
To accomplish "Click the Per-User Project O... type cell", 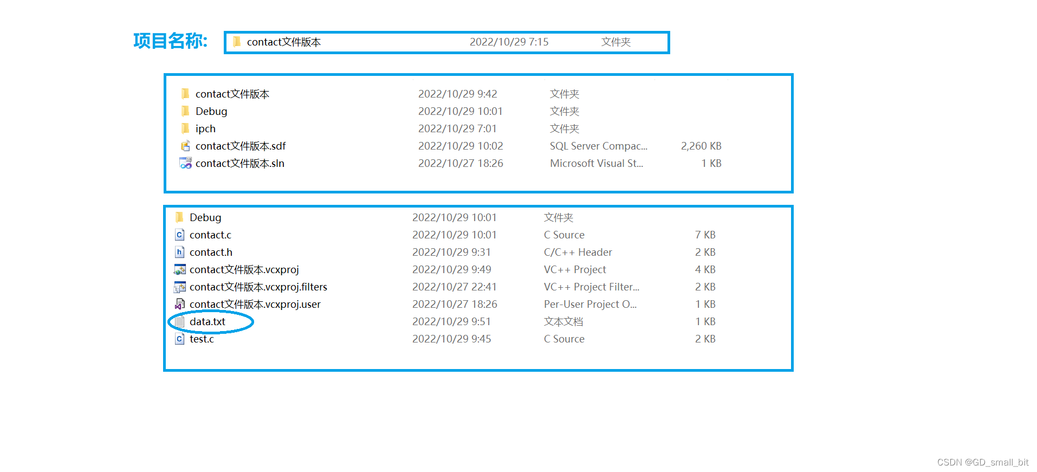I will click(591, 304).
